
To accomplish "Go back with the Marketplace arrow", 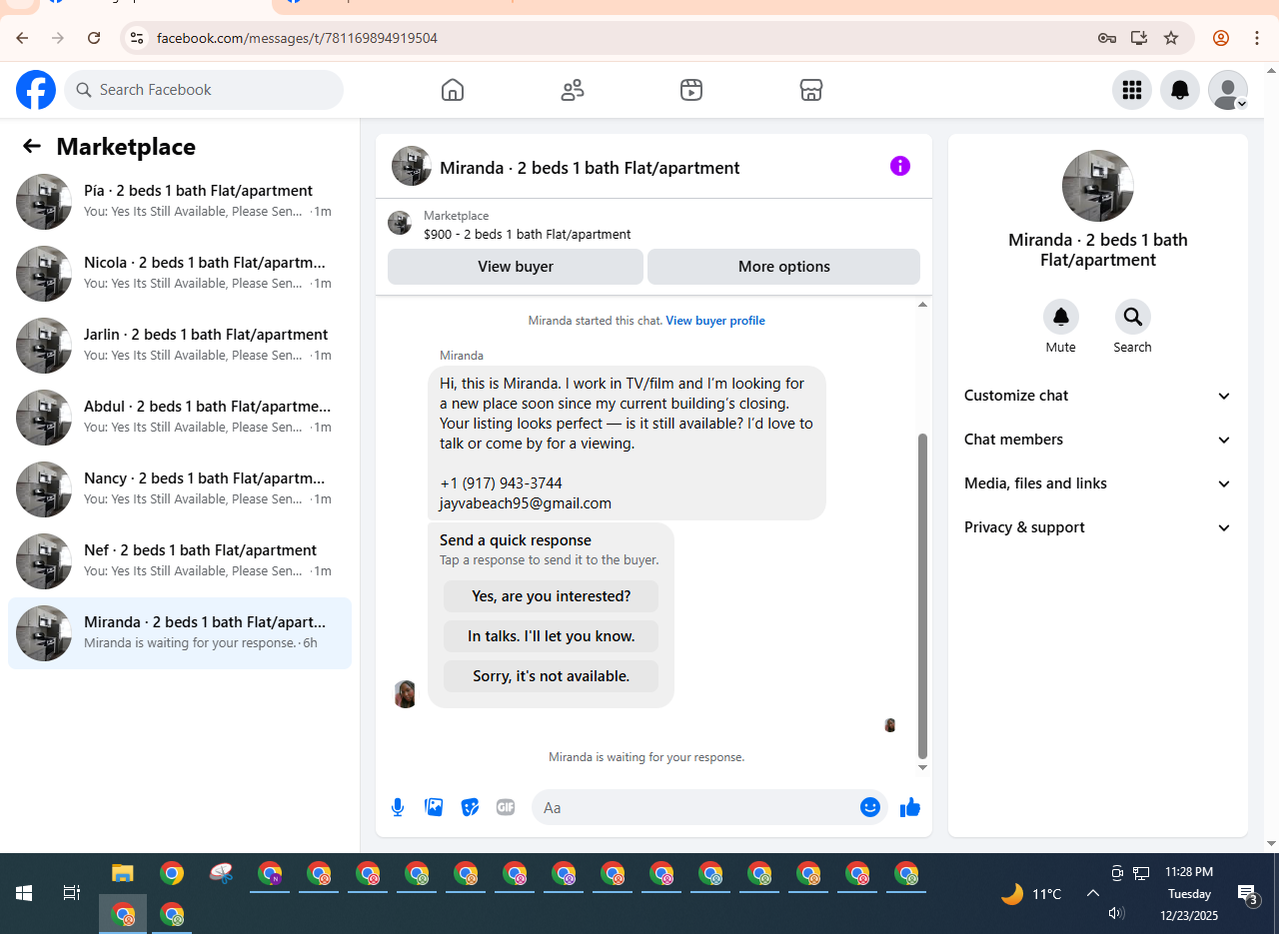I will (32, 147).
